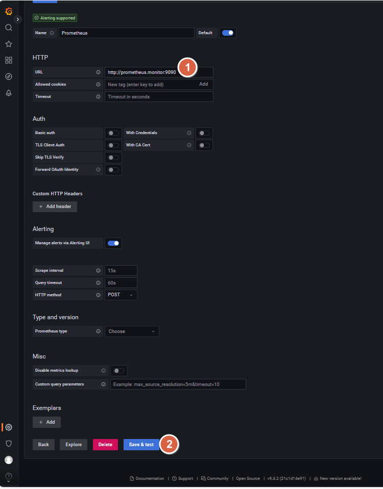Open Starred dashboards star icon
Image resolution: width=383 pixels, height=489 pixels.
pos(9,44)
